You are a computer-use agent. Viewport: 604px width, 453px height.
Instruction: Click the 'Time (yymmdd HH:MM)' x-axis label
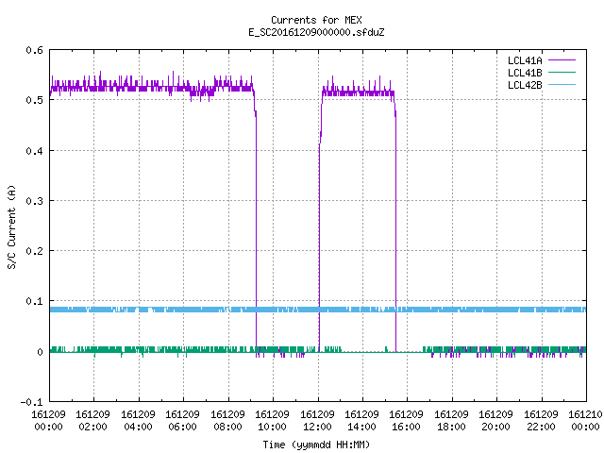(316, 445)
